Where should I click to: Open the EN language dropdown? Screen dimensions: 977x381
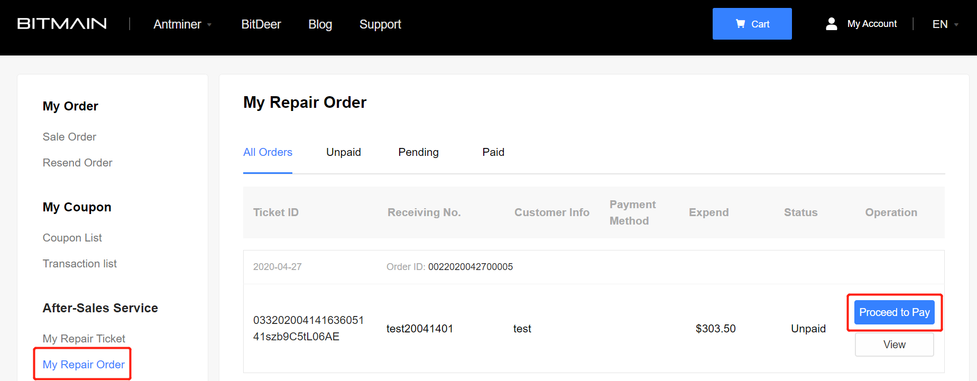pyautogui.click(x=945, y=24)
